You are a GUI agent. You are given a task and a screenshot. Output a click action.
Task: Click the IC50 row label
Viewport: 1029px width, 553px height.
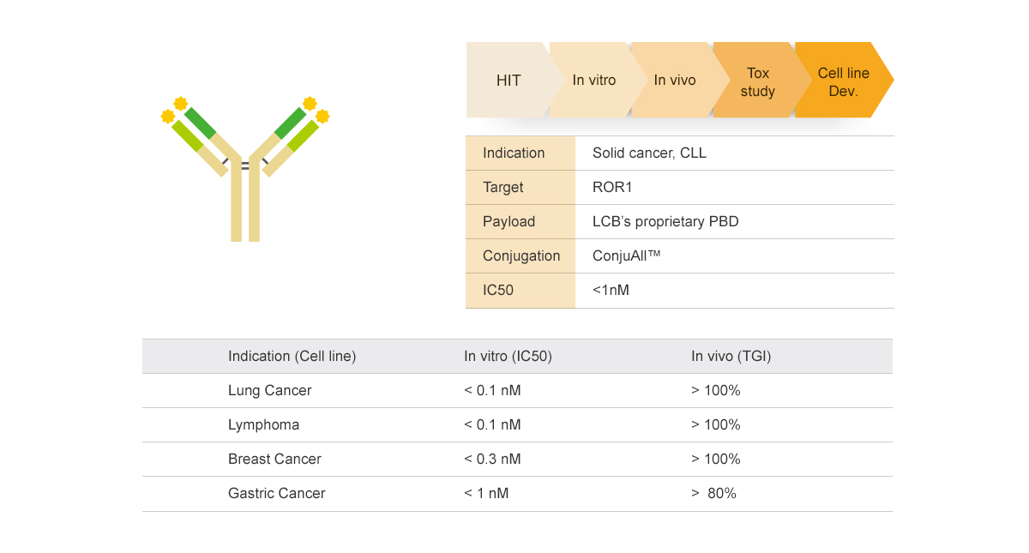tap(498, 291)
